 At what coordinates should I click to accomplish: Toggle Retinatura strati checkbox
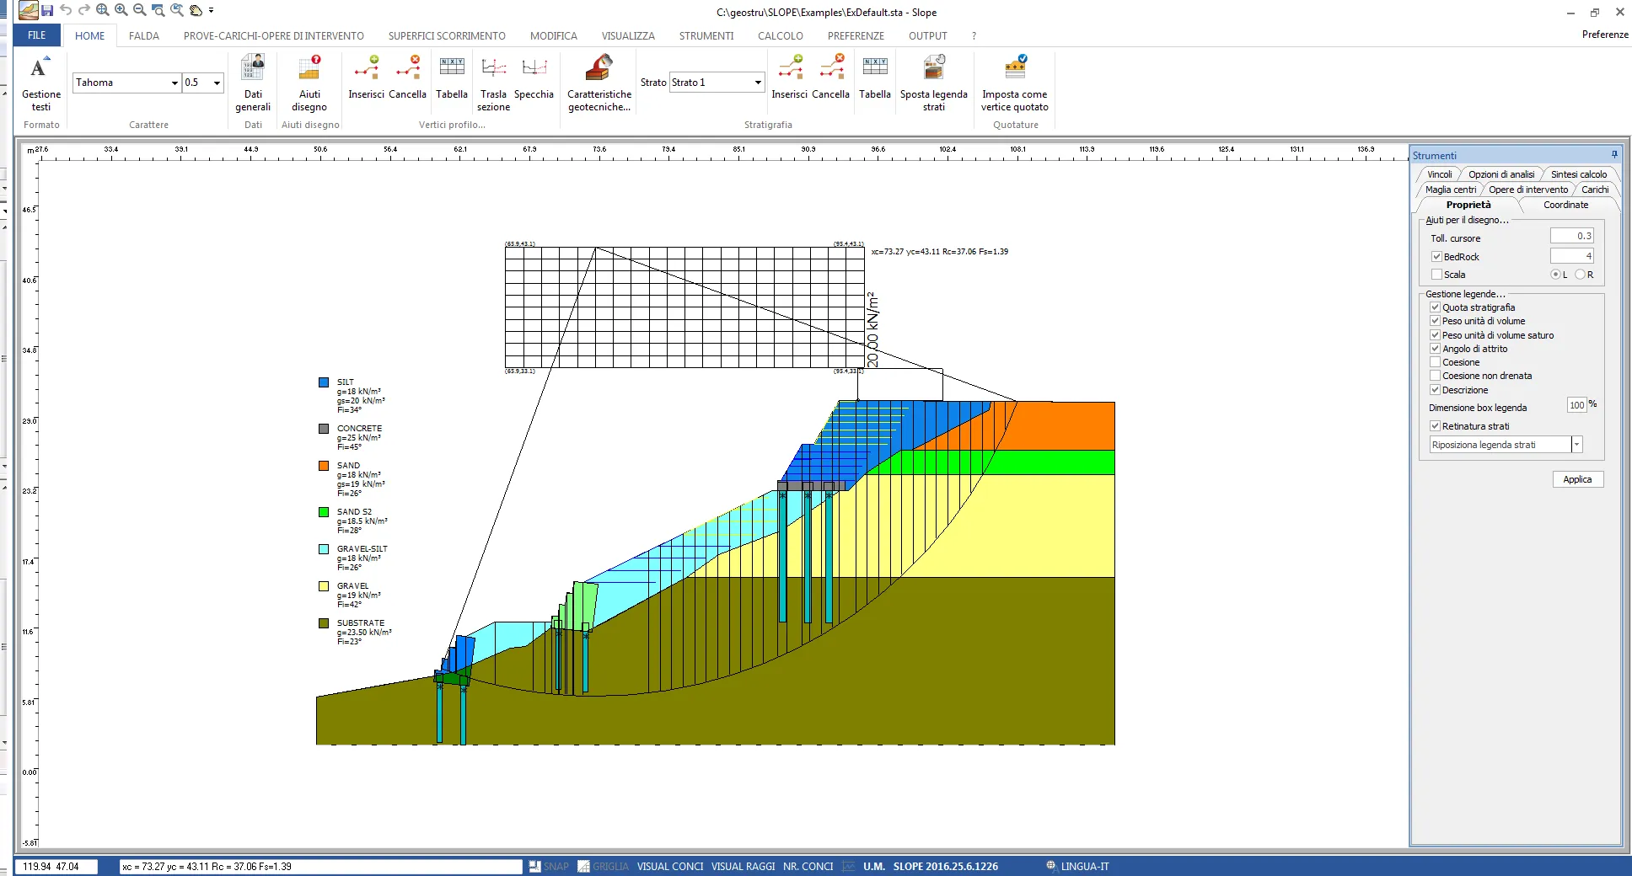1435,426
